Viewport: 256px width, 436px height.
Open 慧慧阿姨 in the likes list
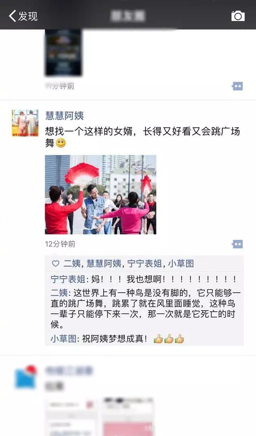pos(104,263)
